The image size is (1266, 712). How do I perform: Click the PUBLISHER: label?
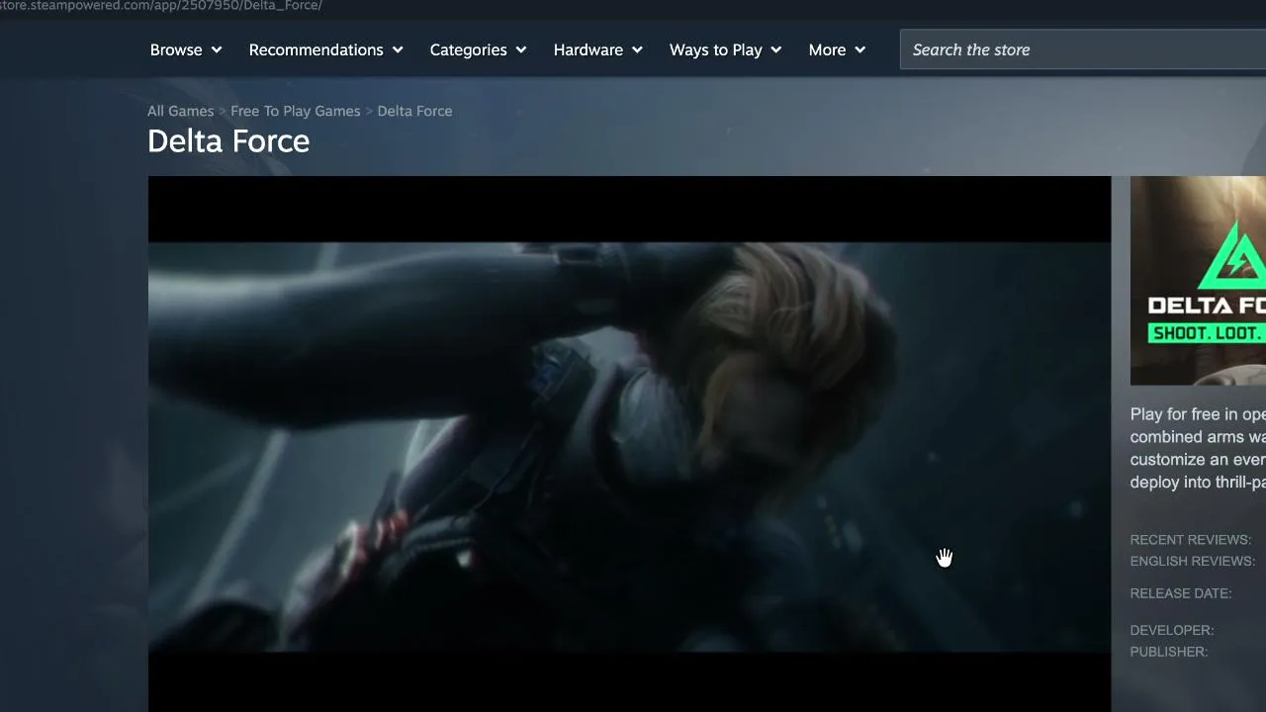1169,652
